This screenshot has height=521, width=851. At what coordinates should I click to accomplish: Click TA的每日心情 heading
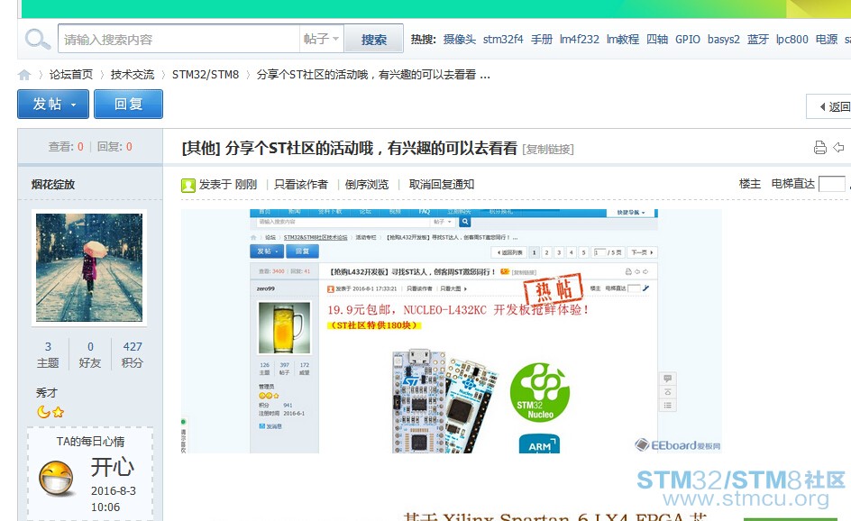(x=90, y=441)
